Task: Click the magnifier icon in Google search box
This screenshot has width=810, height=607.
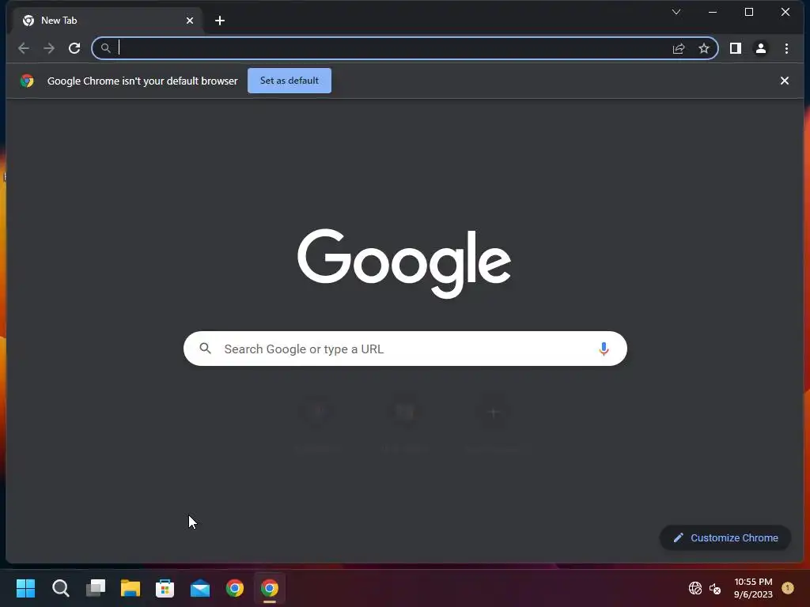Action: [205, 349]
